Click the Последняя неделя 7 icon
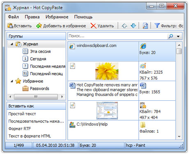The height and width of the screenshot is (154, 189). 25,66
